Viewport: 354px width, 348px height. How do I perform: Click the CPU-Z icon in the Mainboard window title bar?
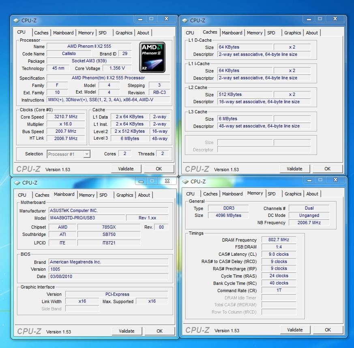17,182
